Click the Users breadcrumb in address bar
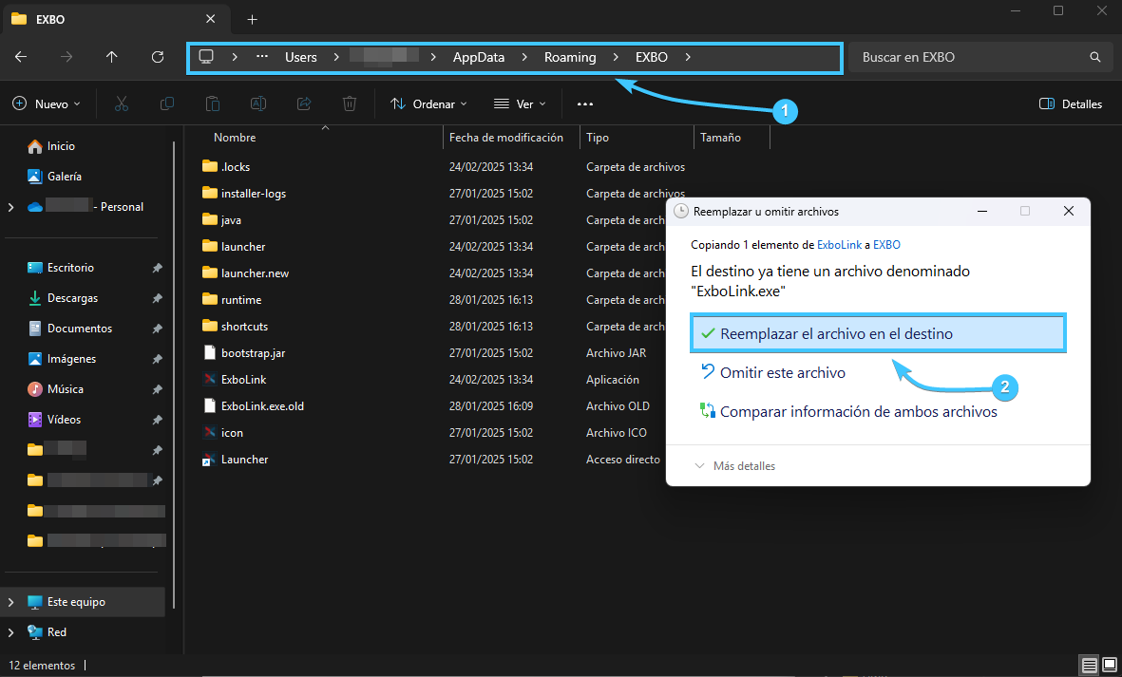 click(x=300, y=57)
